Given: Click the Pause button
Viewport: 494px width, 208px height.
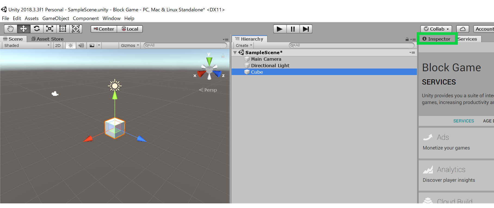Looking at the screenshot, I should (293, 29).
